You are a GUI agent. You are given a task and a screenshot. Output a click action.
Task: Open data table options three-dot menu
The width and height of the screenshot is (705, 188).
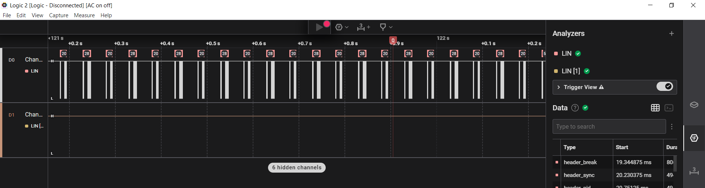pos(672,126)
